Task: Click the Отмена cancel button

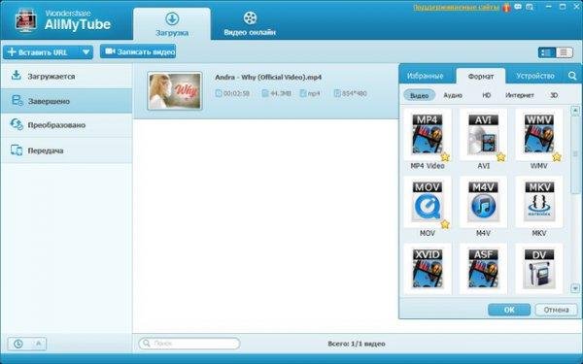Action: [556, 310]
